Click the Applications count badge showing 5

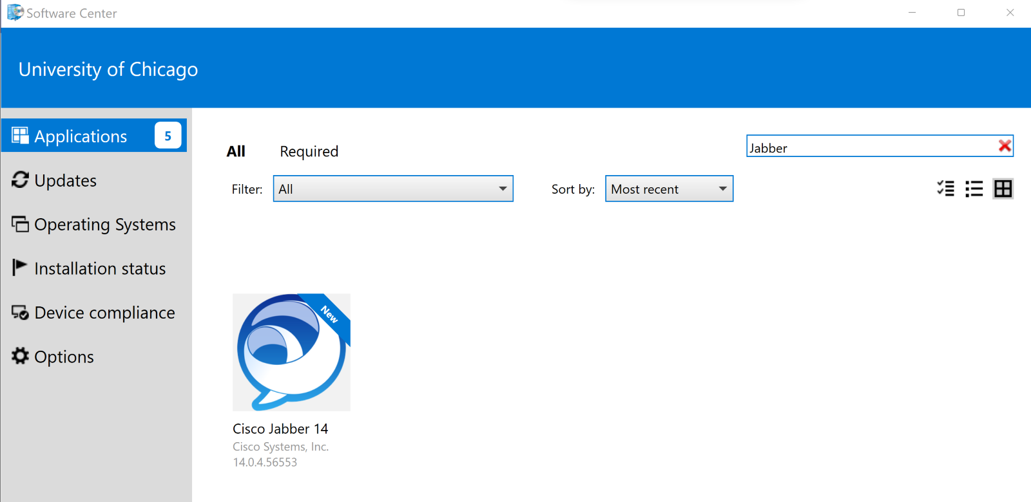(x=168, y=136)
